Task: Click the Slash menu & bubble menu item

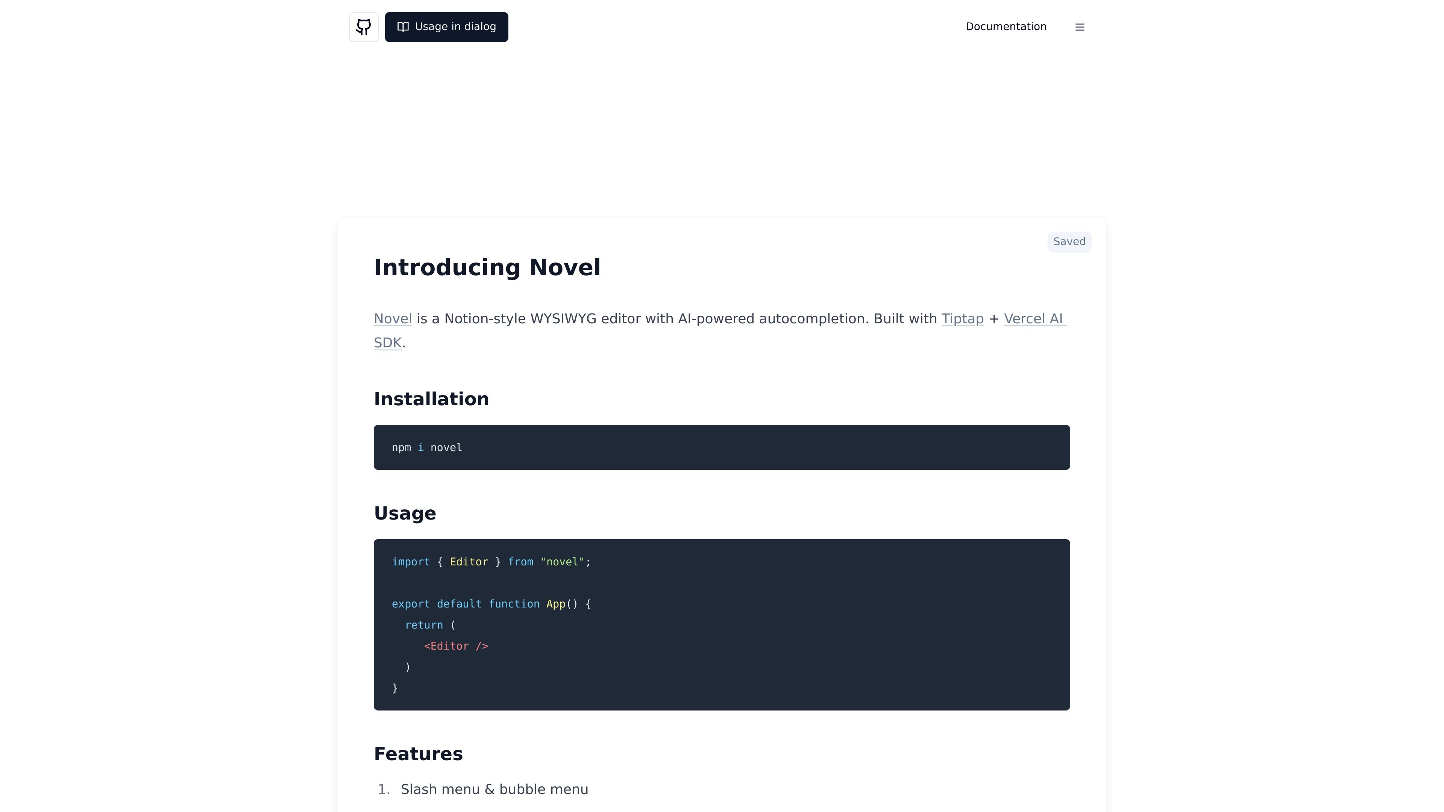Action: (x=494, y=789)
